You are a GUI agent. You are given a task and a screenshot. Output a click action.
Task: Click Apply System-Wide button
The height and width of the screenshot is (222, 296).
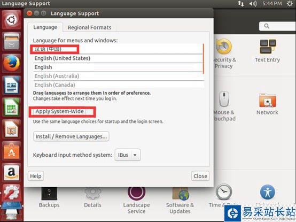click(60, 112)
